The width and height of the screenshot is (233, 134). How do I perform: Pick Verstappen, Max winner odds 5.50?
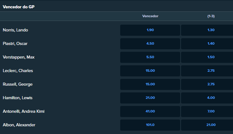coord(150,57)
